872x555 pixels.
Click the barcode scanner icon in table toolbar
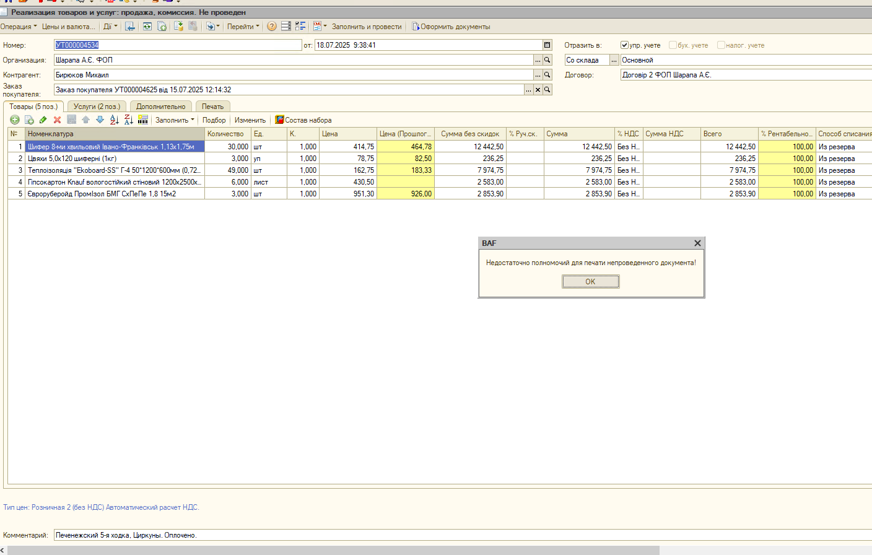(x=143, y=120)
